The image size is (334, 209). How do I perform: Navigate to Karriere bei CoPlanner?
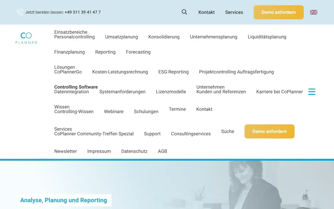(x=279, y=92)
